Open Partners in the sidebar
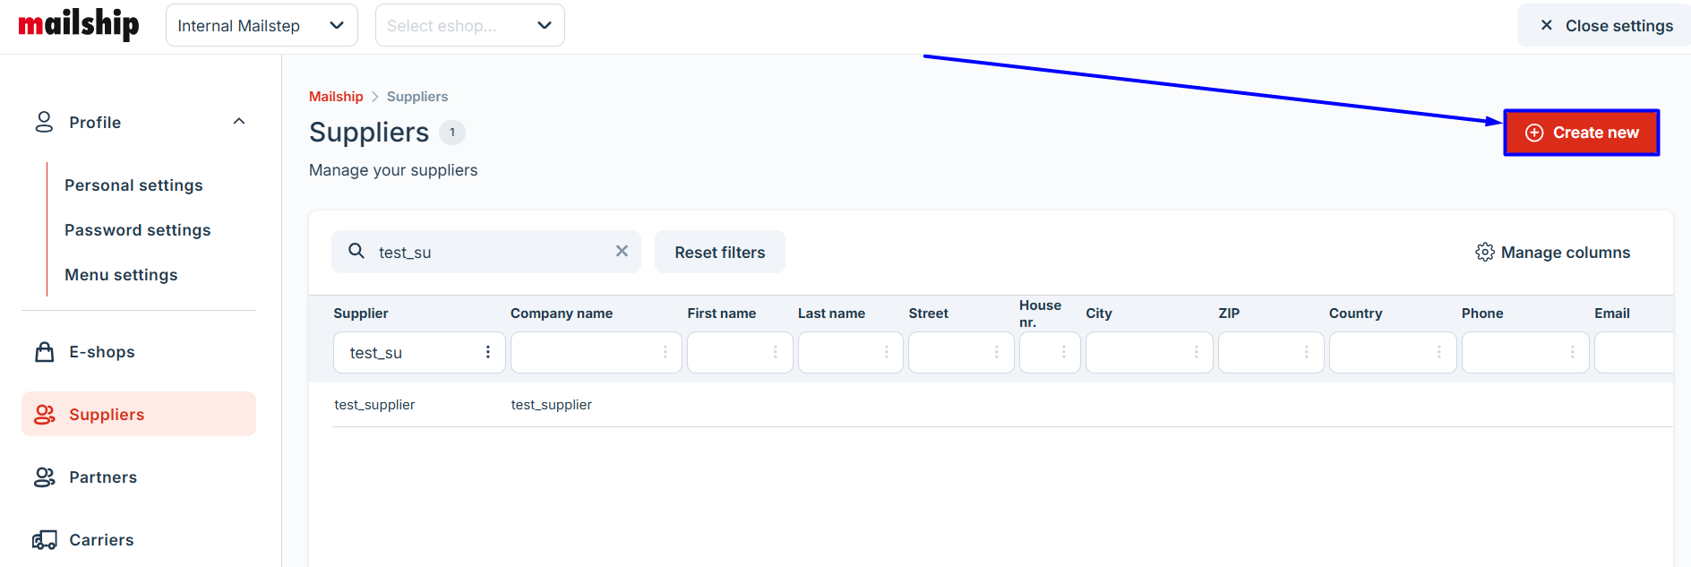Viewport: 1691px width, 567px height. click(x=103, y=477)
